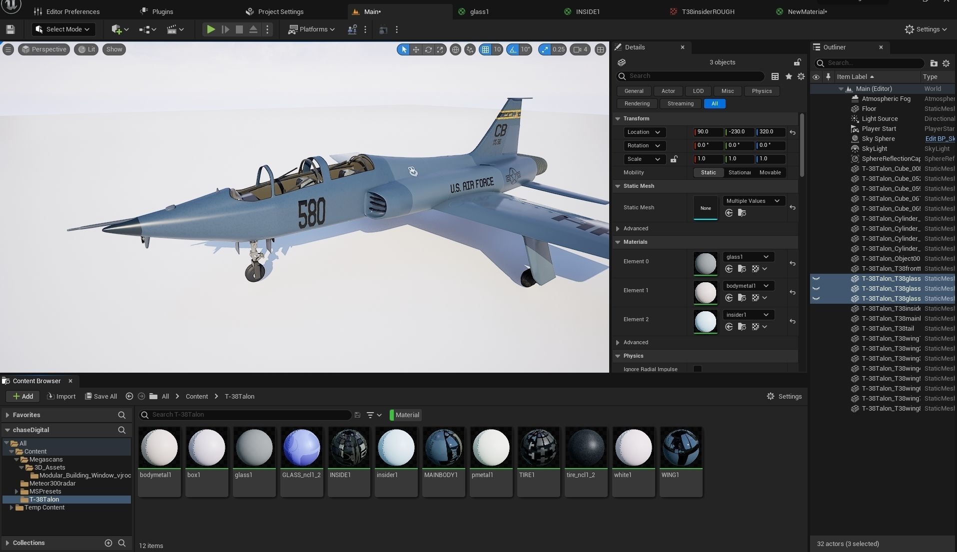Toggle rotation snapping angle icon
957x552 pixels.
point(513,49)
